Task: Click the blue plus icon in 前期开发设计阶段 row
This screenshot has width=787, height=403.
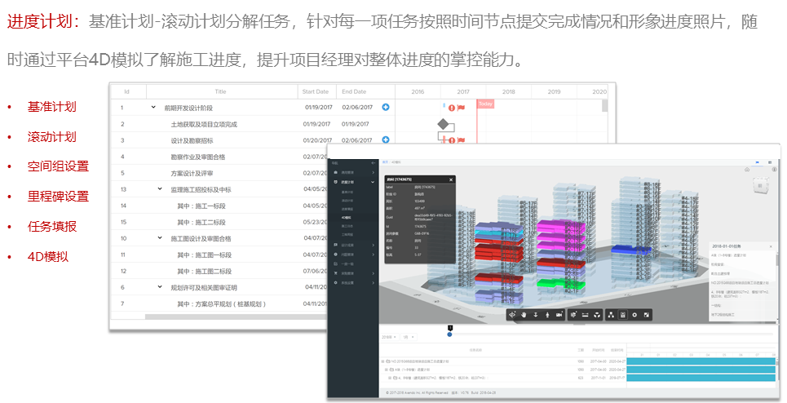Action: click(386, 107)
